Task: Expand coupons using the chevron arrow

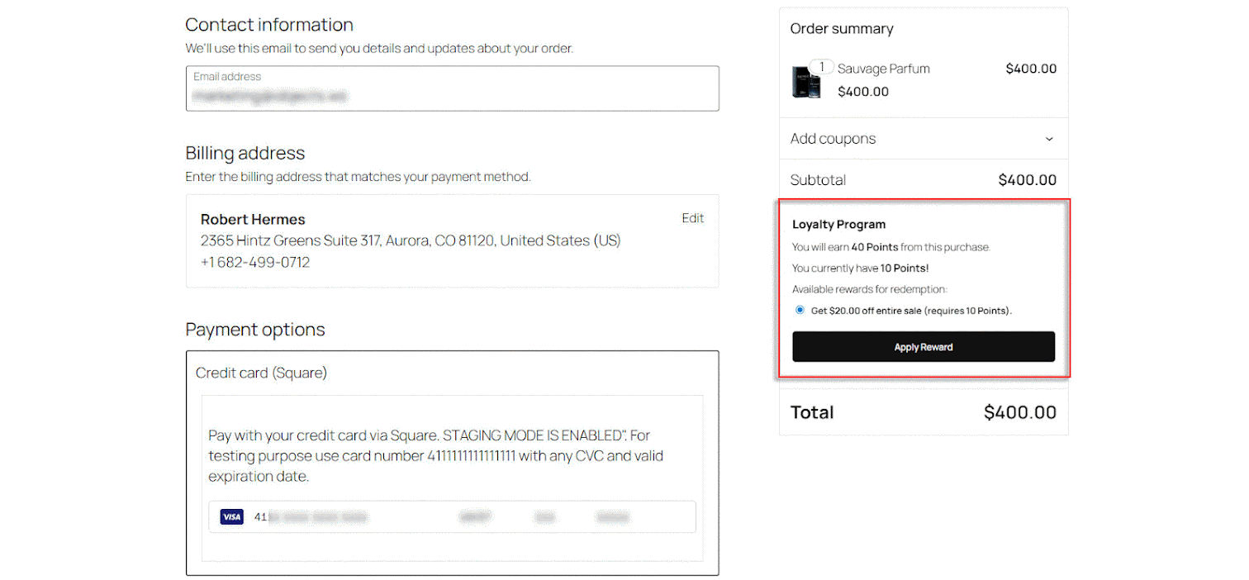Action: pos(1049,139)
